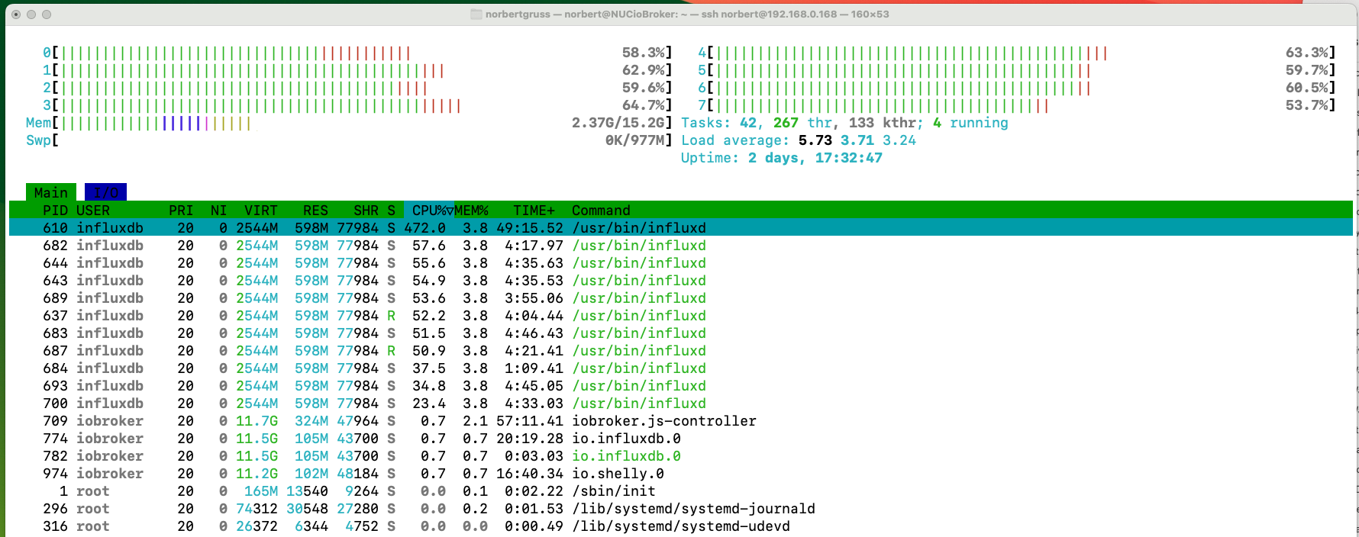
Task: Sort by the VIRT column header
Action: [261, 211]
